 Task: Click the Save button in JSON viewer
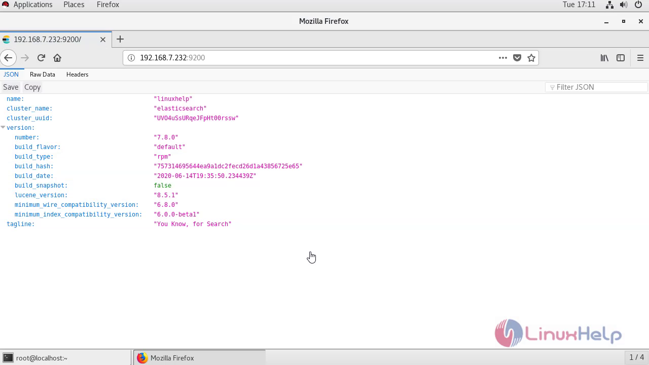click(x=11, y=87)
